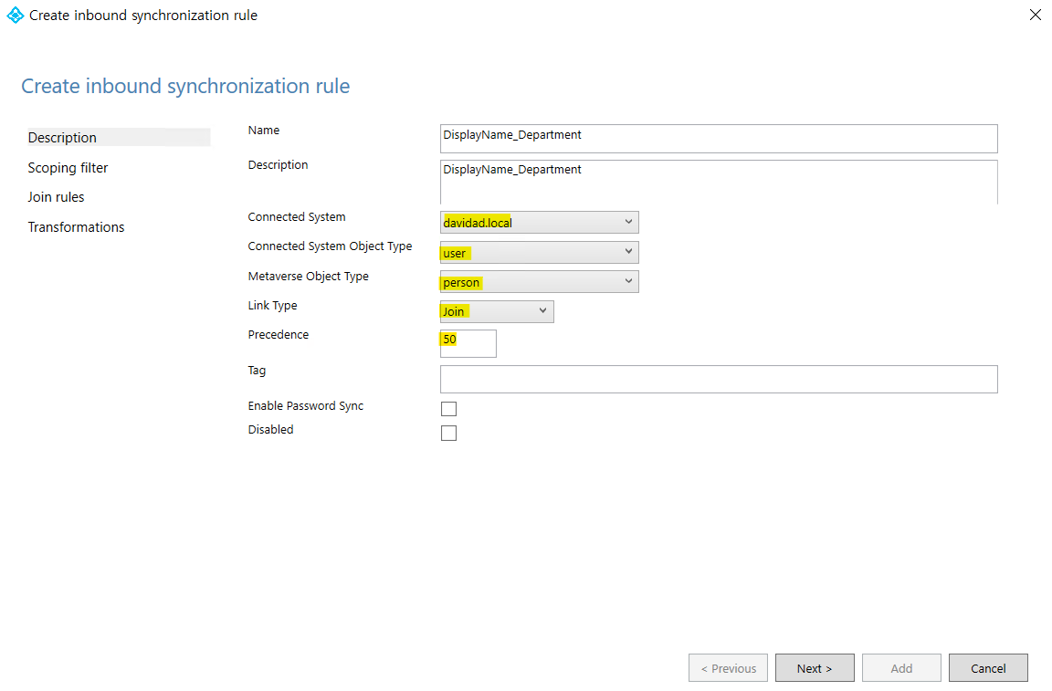The image size is (1052, 691).
Task: Open the Connected System dropdown showing davidad.local
Action: [x=540, y=222]
